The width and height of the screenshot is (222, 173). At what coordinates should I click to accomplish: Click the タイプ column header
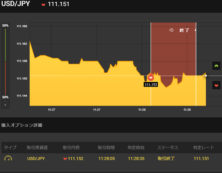coord(10,148)
